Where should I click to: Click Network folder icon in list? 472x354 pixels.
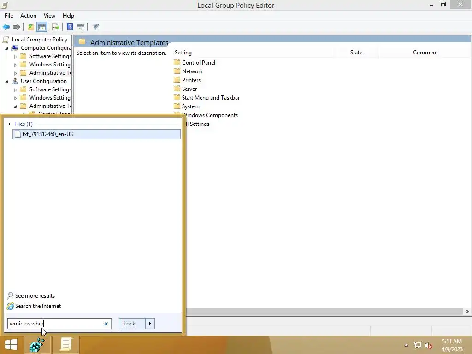pos(177,71)
